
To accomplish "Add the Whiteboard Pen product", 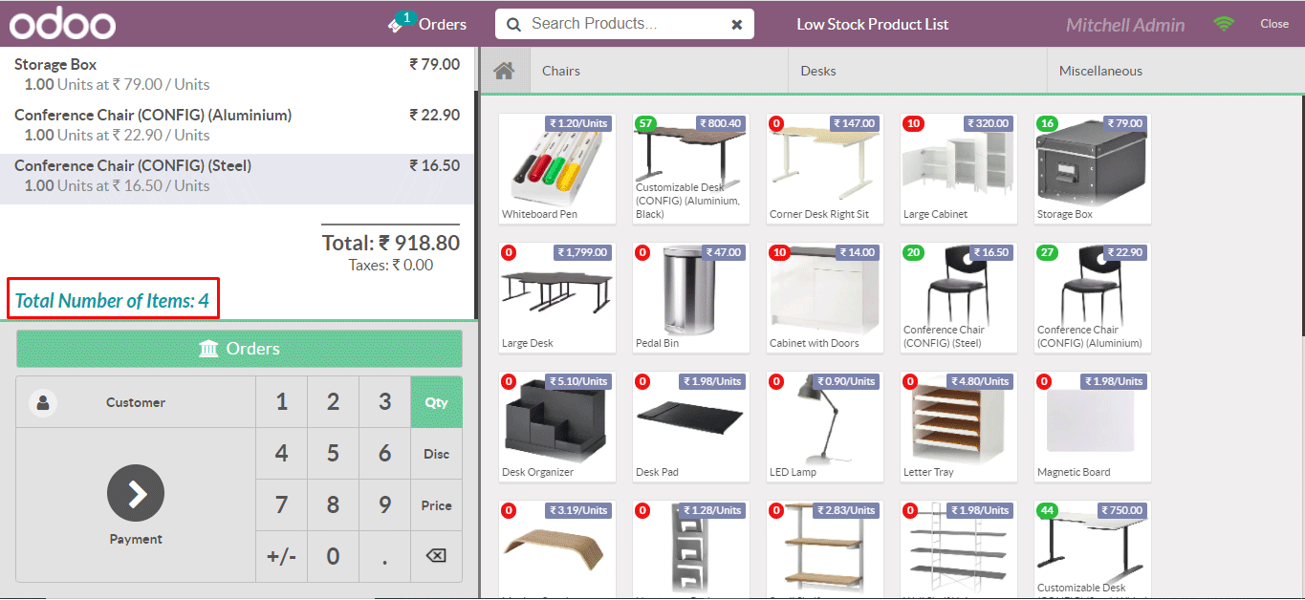I will pos(557,169).
